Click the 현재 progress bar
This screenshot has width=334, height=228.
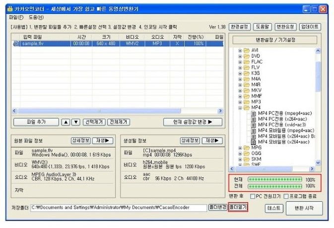pos(275,180)
